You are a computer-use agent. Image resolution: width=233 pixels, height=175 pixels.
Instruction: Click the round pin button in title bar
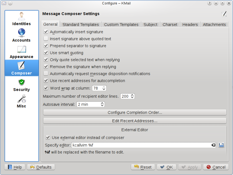point(10,3)
